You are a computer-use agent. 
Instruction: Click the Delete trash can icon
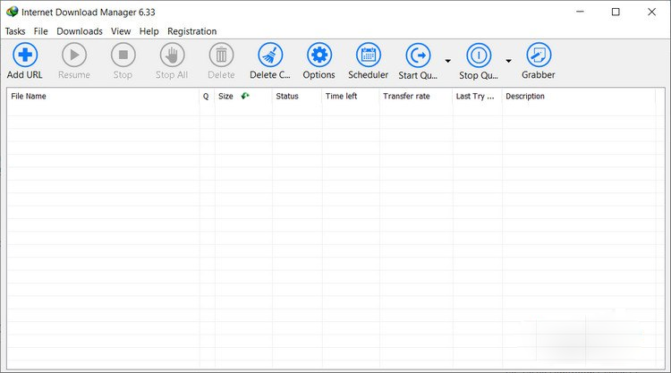(221, 55)
